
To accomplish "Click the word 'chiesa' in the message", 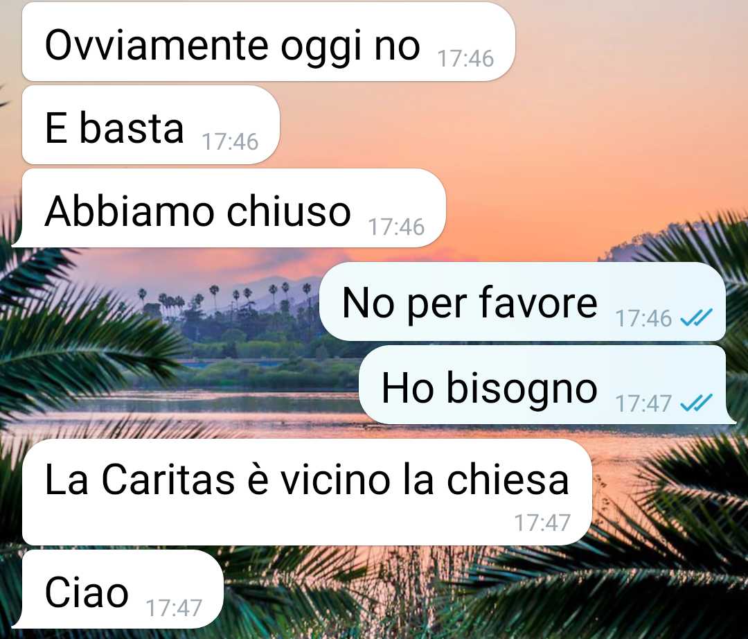I will point(508,480).
